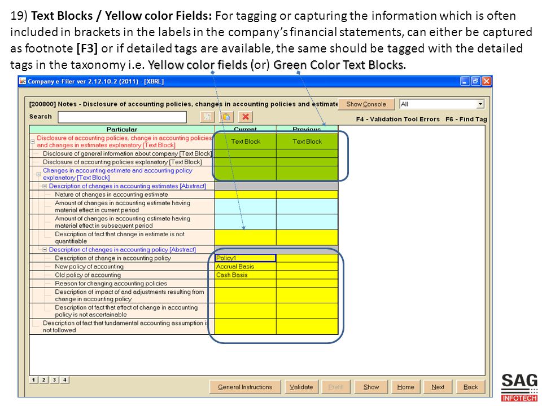Click the red X delete icon
The image size is (542, 406).
click(246, 117)
